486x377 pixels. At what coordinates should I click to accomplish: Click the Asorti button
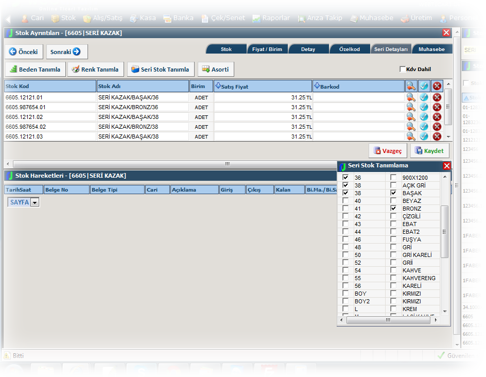coord(216,70)
